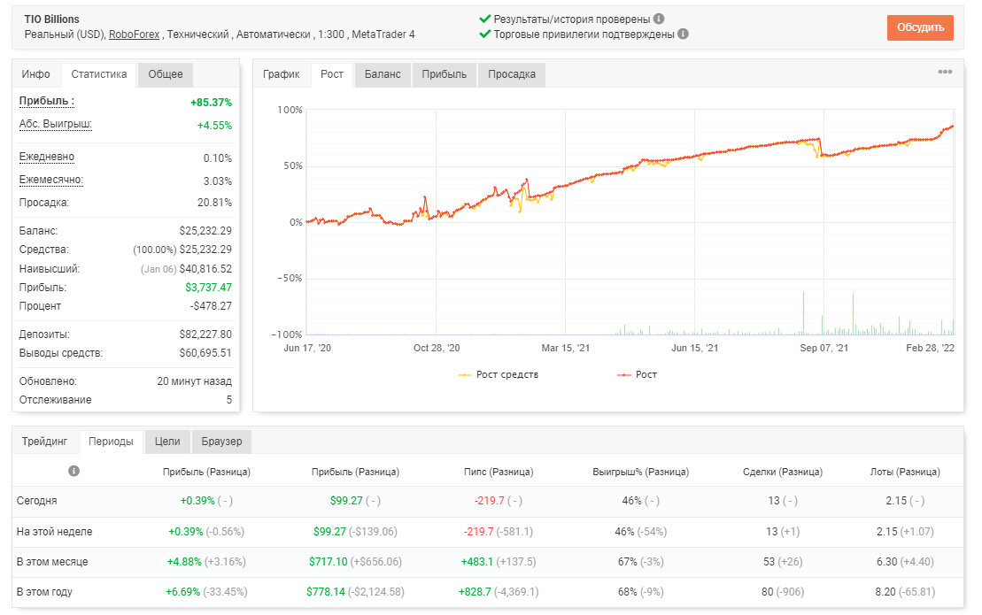This screenshot has width=982, height=615.
Task: Click green checkmark beside Торговые привилегии подтверждены
Action: 484,34
